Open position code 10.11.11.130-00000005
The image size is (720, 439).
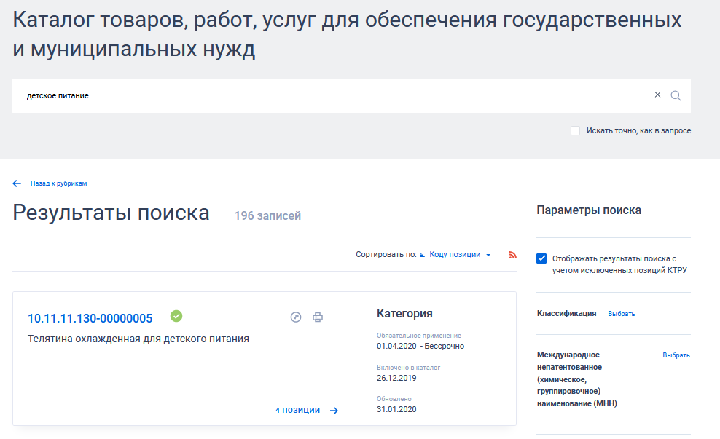90,318
